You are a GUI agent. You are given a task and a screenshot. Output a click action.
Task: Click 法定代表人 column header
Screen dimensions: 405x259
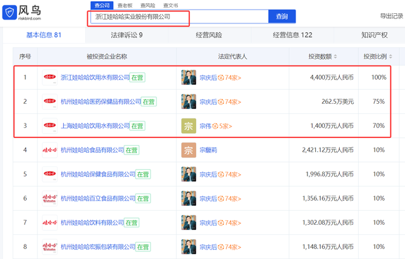232,56
